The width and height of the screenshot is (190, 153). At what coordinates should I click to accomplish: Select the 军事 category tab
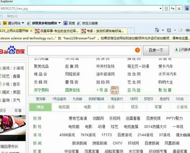click(x=158, y=107)
